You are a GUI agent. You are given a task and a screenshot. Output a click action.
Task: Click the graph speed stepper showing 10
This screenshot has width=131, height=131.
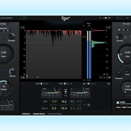click(x=36, y=77)
